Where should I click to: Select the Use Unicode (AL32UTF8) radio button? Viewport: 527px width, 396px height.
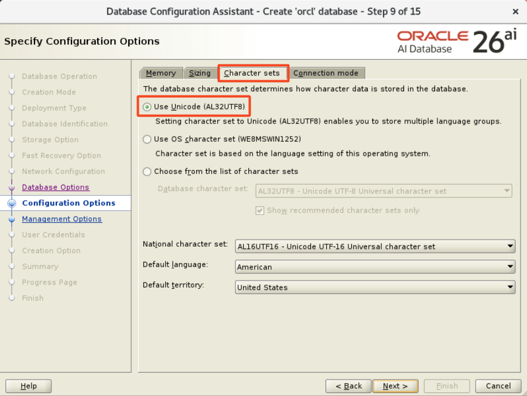[x=147, y=107]
